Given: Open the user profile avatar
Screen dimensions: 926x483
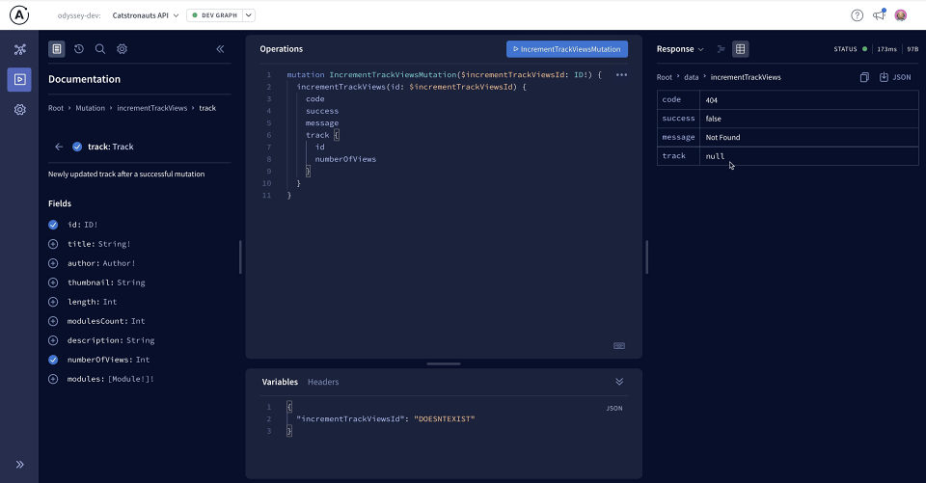Looking at the screenshot, I should 901,15.
